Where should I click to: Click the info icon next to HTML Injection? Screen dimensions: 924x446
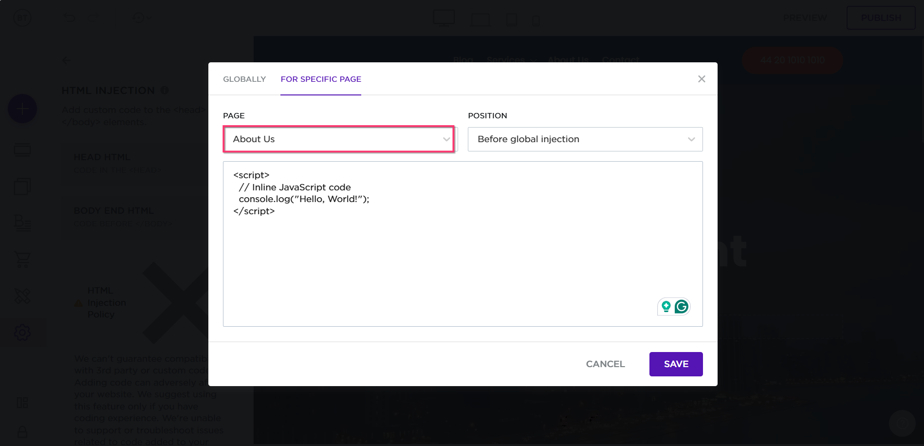click(x=165, y=91)
